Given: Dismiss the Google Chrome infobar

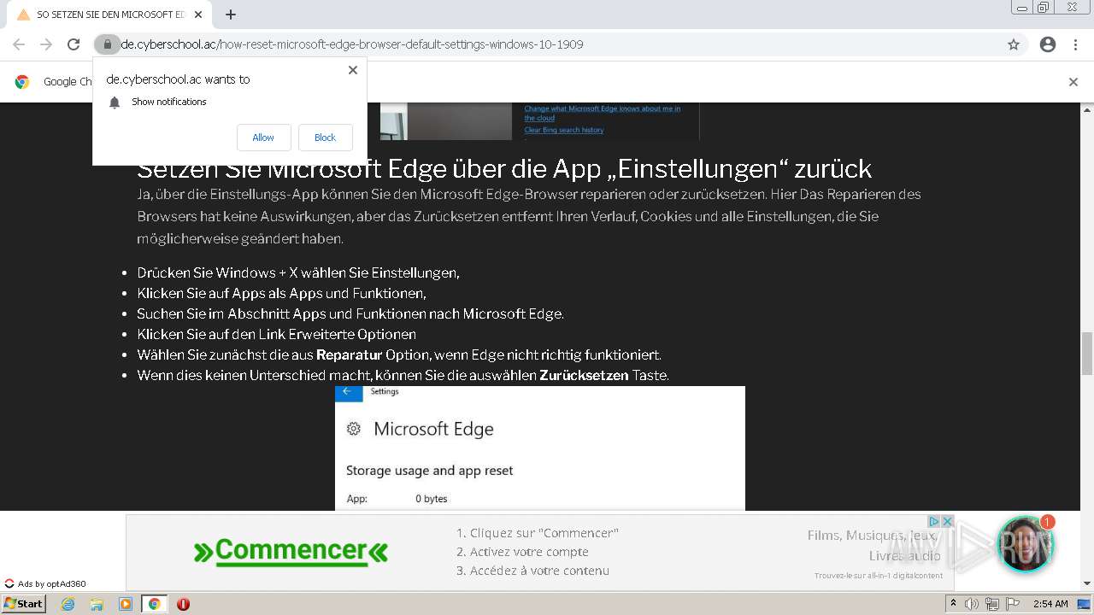Looking at the screenshot, I should tap(1073, 82).
